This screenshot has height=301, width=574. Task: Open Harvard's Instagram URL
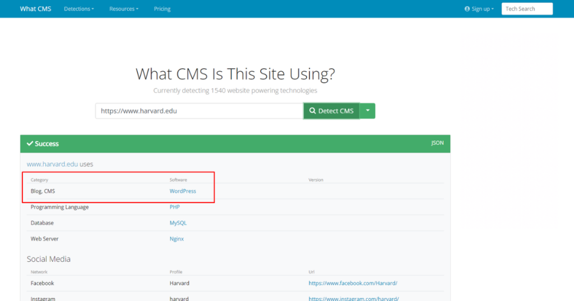pyautogui.click(x=354, y=298)
